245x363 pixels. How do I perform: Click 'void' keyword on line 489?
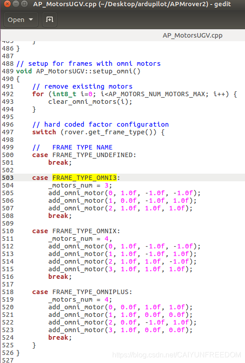tap(24, 71)
